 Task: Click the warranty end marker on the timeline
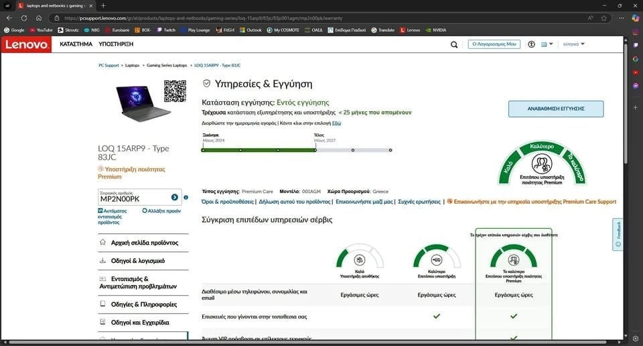click(315, 150)
